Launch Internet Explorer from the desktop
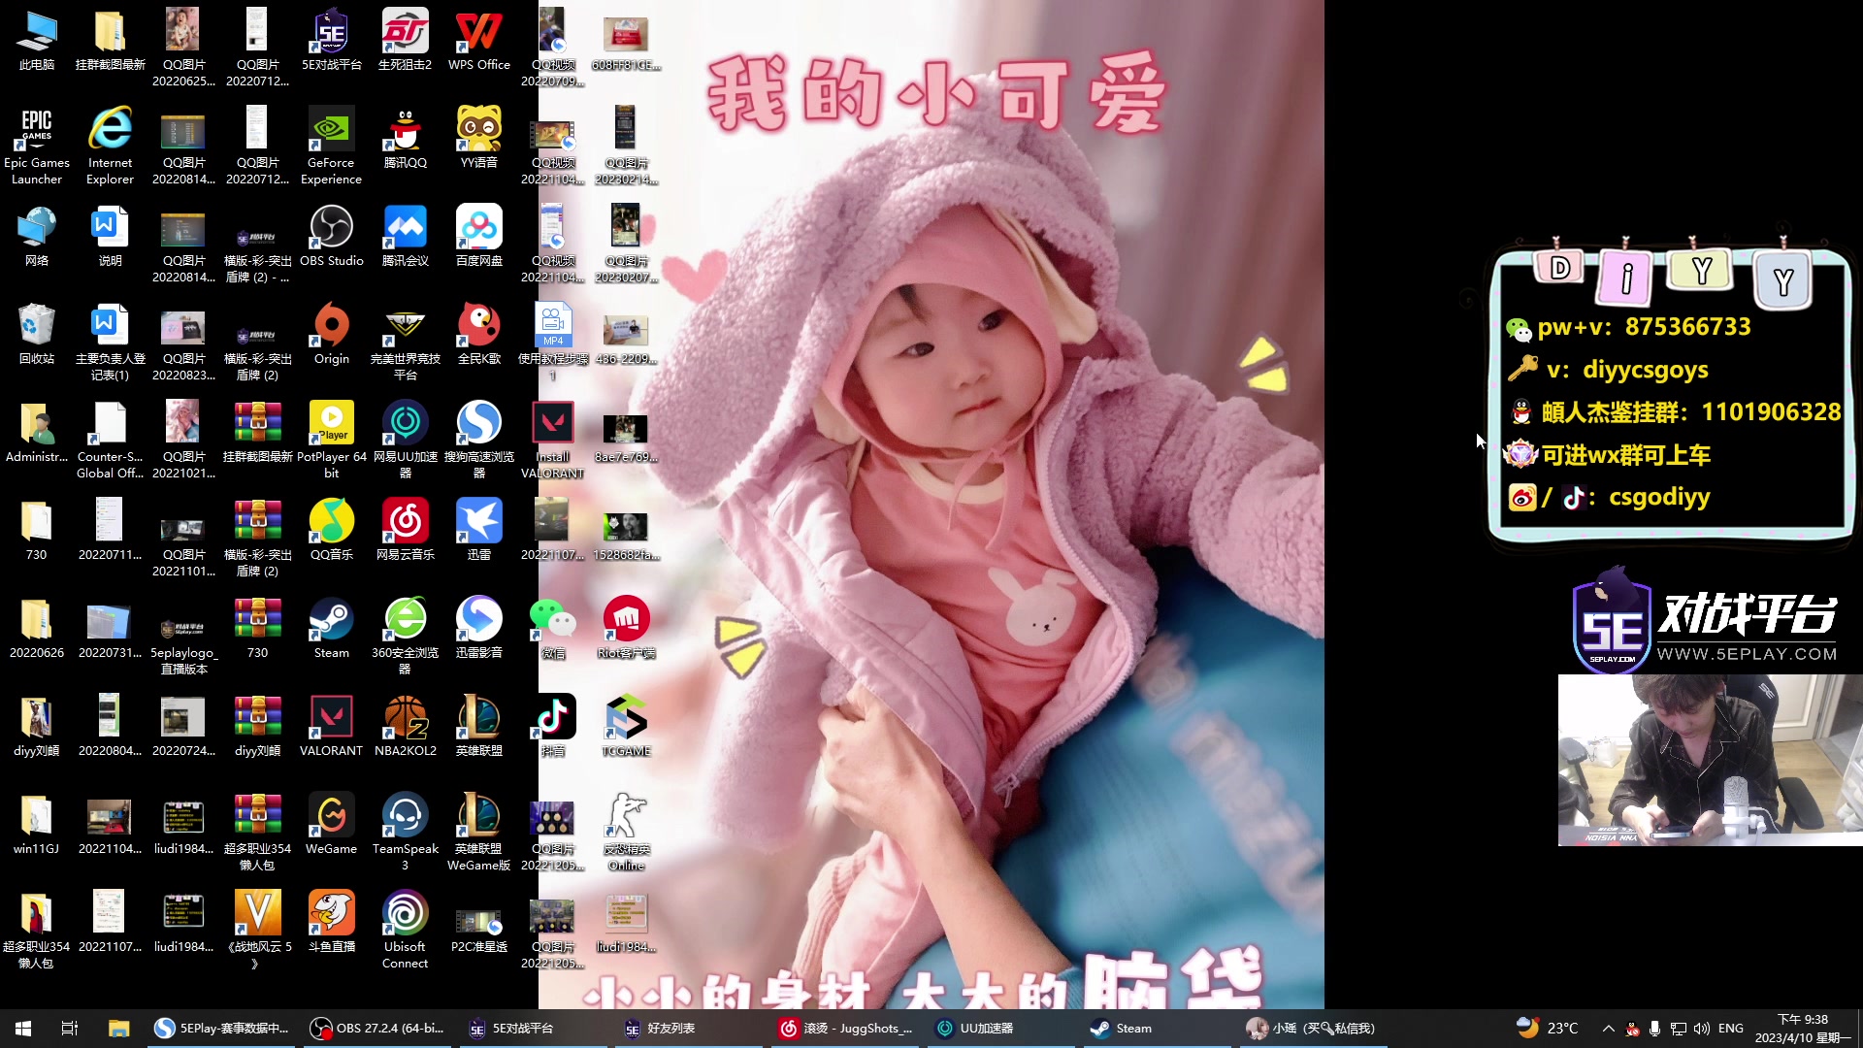 (110, 146)
